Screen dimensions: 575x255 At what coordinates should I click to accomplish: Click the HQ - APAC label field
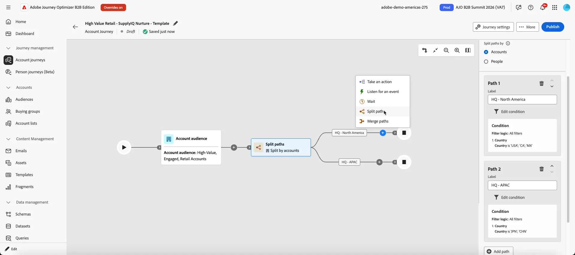pyautogui.click(x=522, y=185)
